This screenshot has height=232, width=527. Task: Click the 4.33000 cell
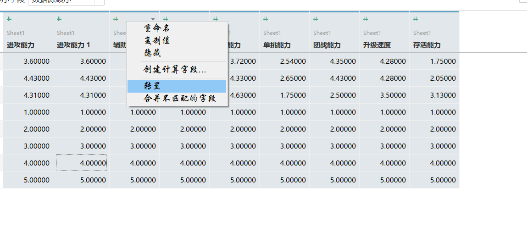tap(243, 78)
